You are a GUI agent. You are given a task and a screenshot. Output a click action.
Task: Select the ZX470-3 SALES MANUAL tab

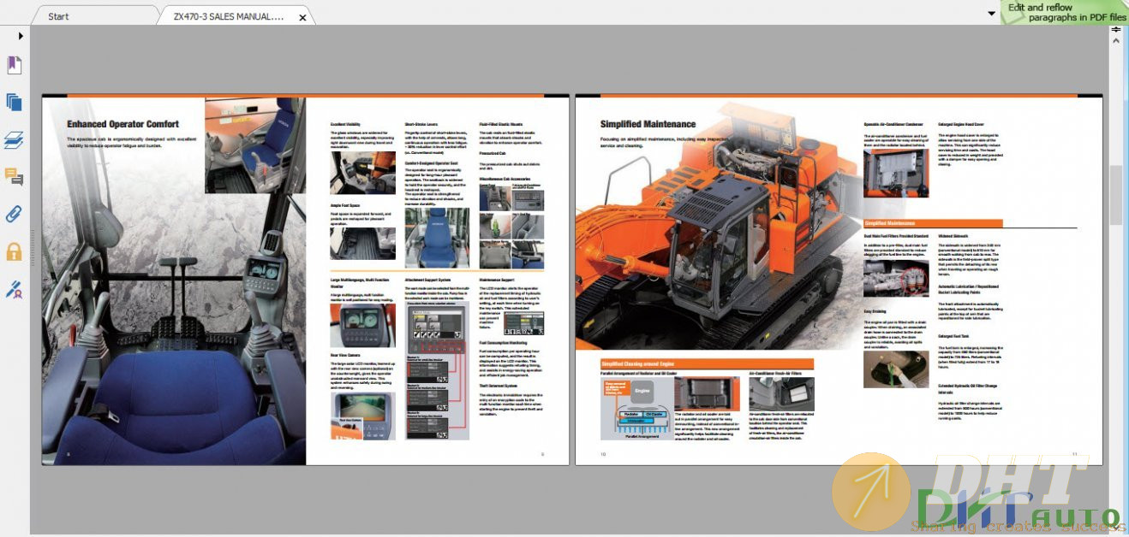click(228, 16)
